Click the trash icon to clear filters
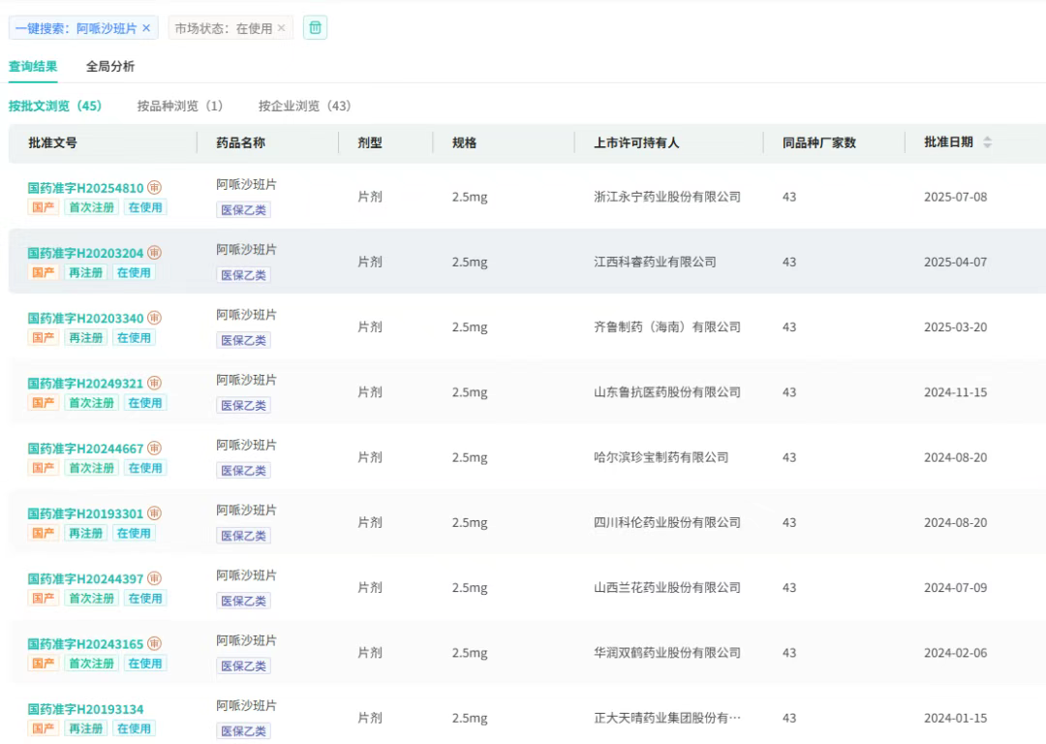1046x744 pixels. [315, 28]
